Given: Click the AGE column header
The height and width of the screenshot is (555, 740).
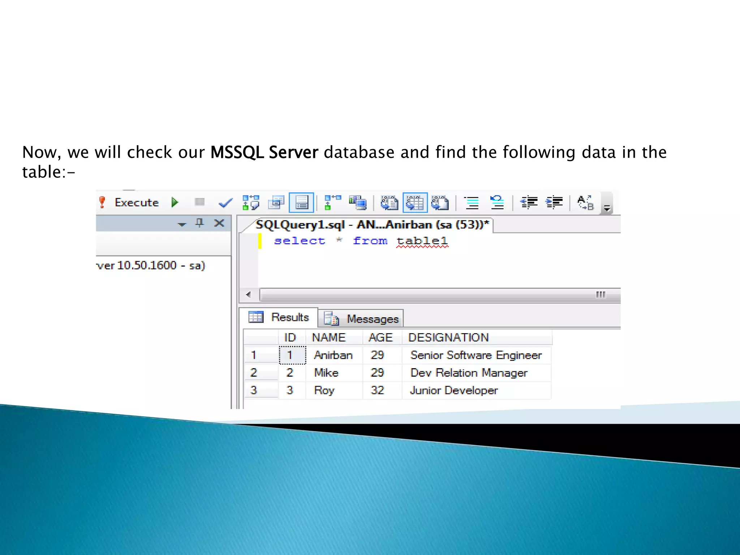Looking at the screenshot, I should [382, 337].
